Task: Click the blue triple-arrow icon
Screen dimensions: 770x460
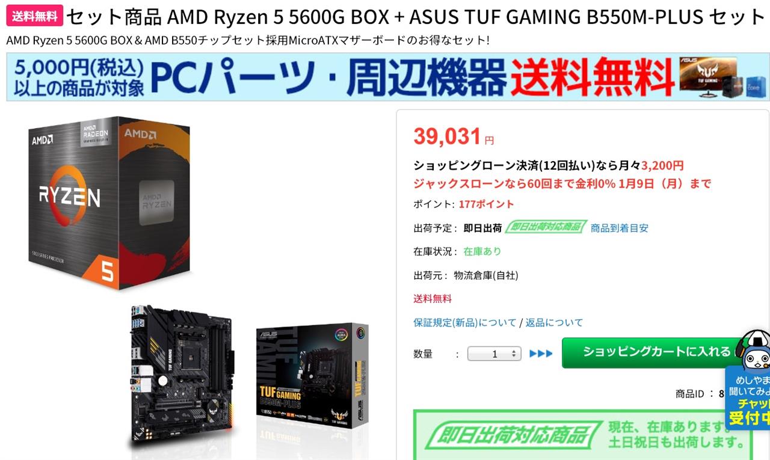Action: (541, 354)
